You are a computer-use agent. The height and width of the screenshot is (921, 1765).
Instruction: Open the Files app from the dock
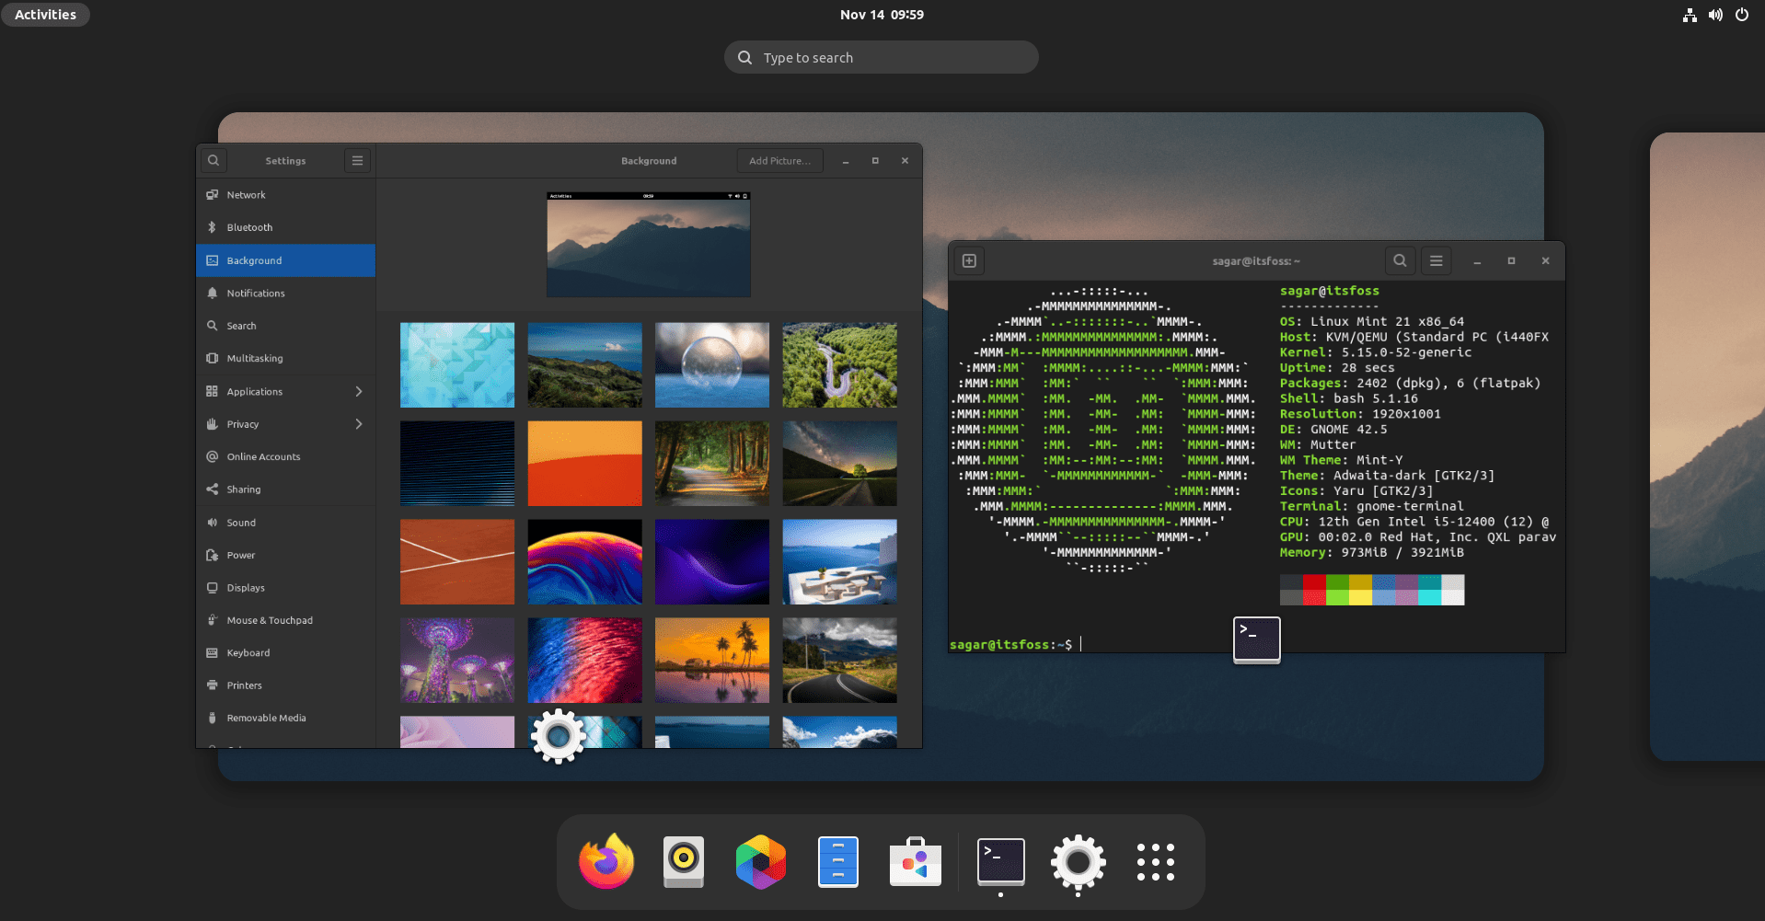838,862
